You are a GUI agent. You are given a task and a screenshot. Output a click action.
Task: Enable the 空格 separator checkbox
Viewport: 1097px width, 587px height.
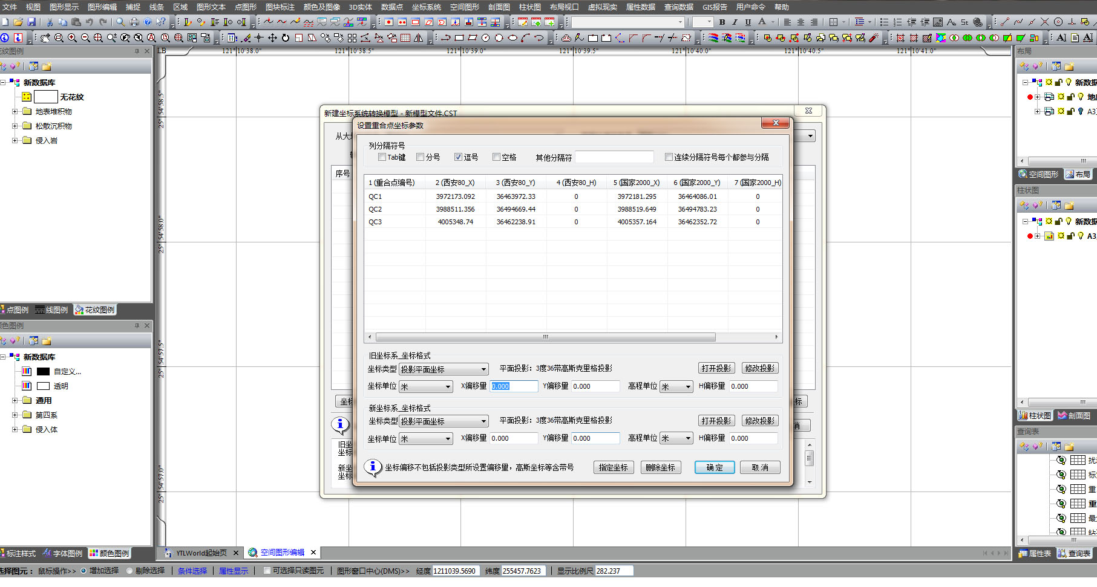[x=496, y=157]
